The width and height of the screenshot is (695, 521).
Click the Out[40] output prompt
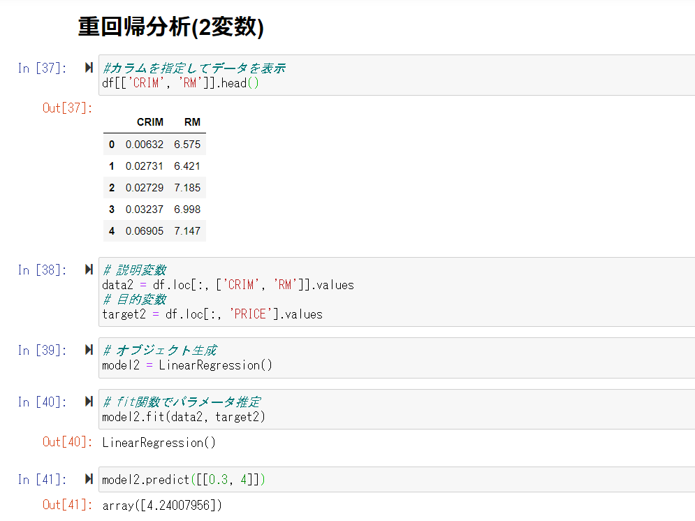coord(67,442)
